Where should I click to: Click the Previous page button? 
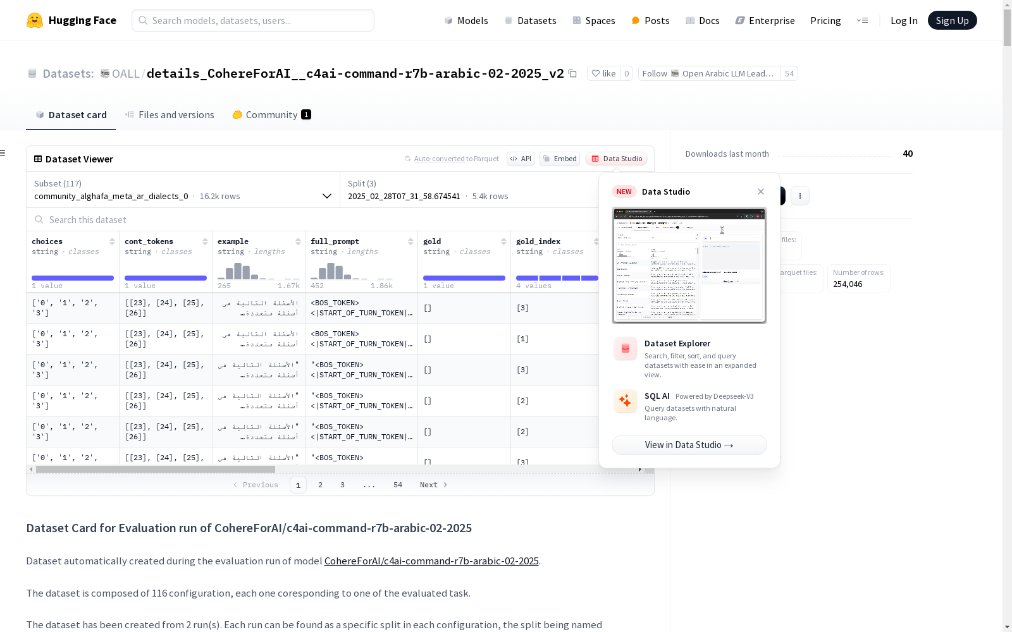256,485
